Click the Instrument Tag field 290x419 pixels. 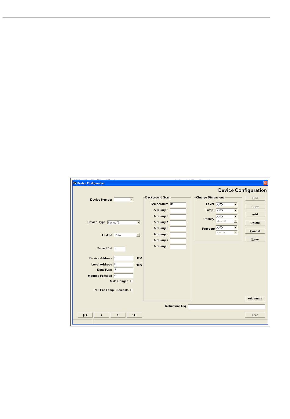pyautogui.click(x=227, y=306)
